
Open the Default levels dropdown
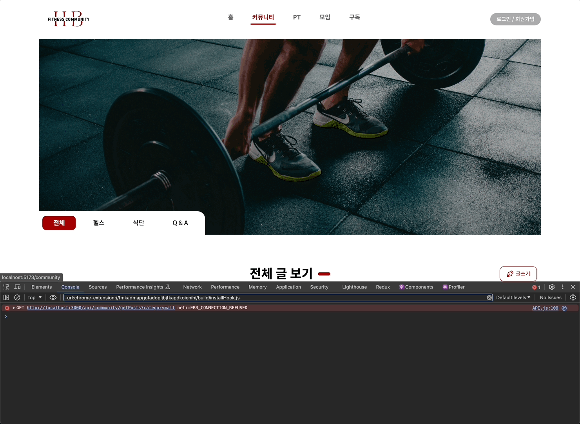pyautogui.click(x=513, y=297)
